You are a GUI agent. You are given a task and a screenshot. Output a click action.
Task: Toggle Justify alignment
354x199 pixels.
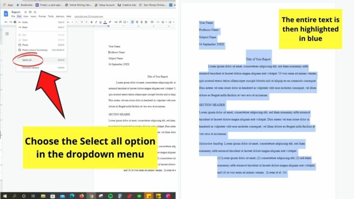tap(146, 22)
